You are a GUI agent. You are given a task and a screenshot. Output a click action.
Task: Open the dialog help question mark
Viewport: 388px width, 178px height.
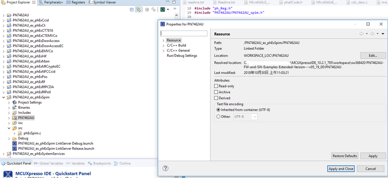coord(165,168)
